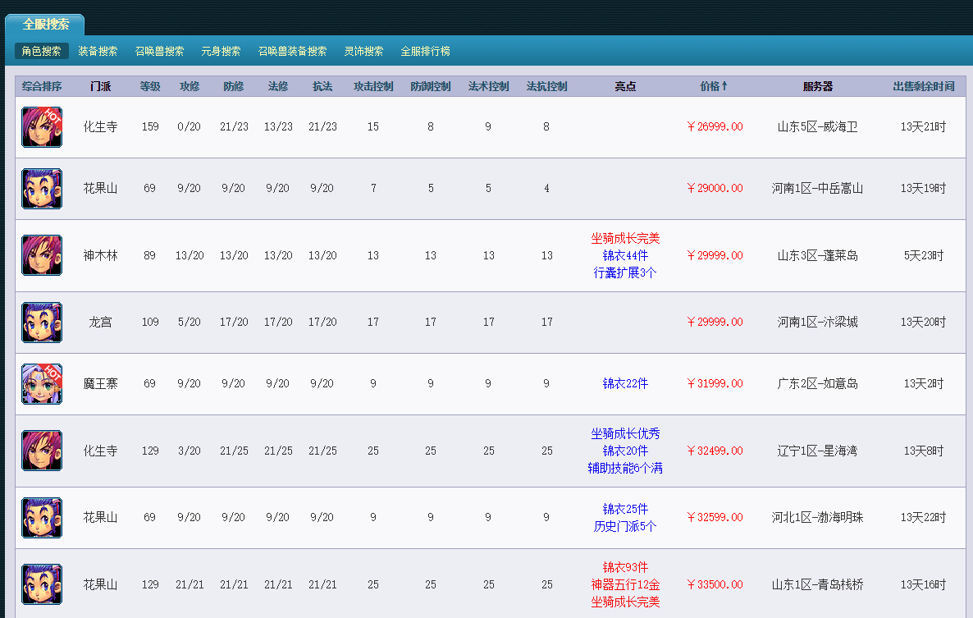Click the 山东3区-蓬莱岛 server cell

(818, 255)
